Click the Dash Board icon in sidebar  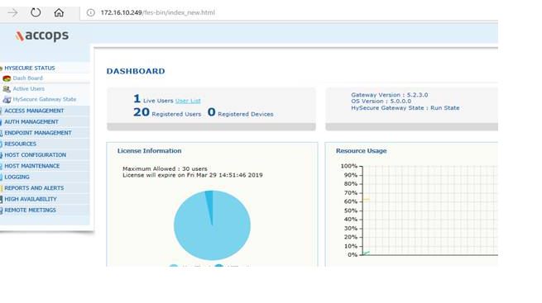[x=7, y=78]
